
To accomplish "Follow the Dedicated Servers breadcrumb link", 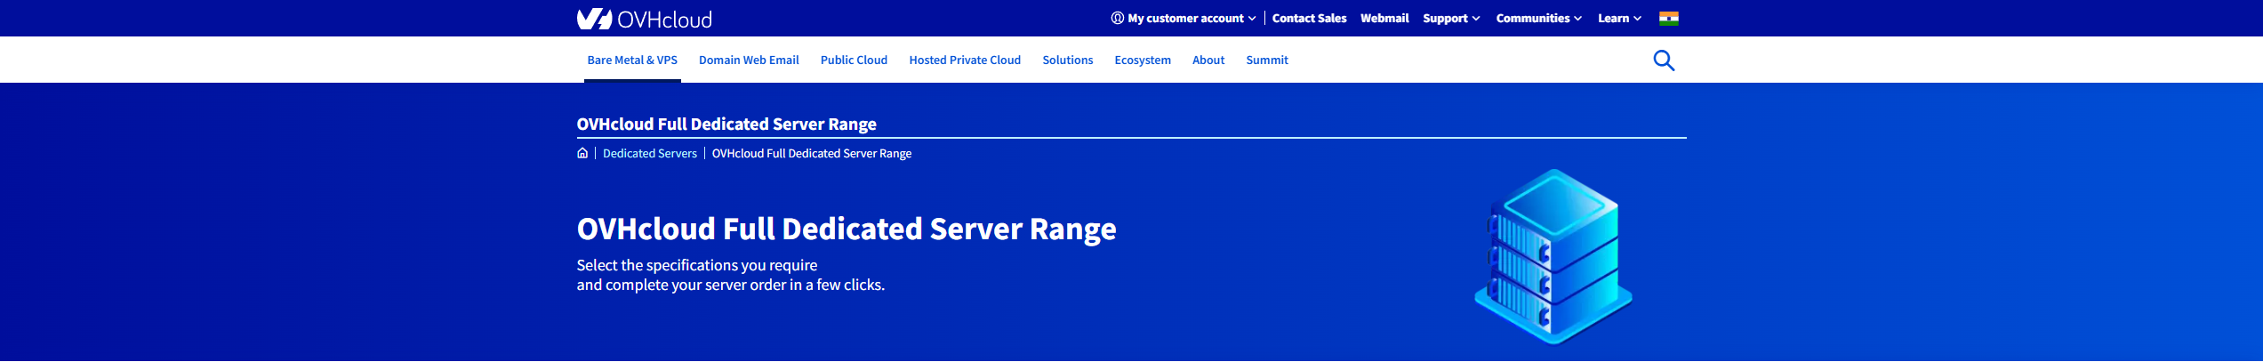I will pyautogui.click(x=650, y=153).
